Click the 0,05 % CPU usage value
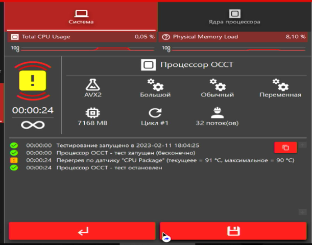The image size is (312, 245). (145, 37)
